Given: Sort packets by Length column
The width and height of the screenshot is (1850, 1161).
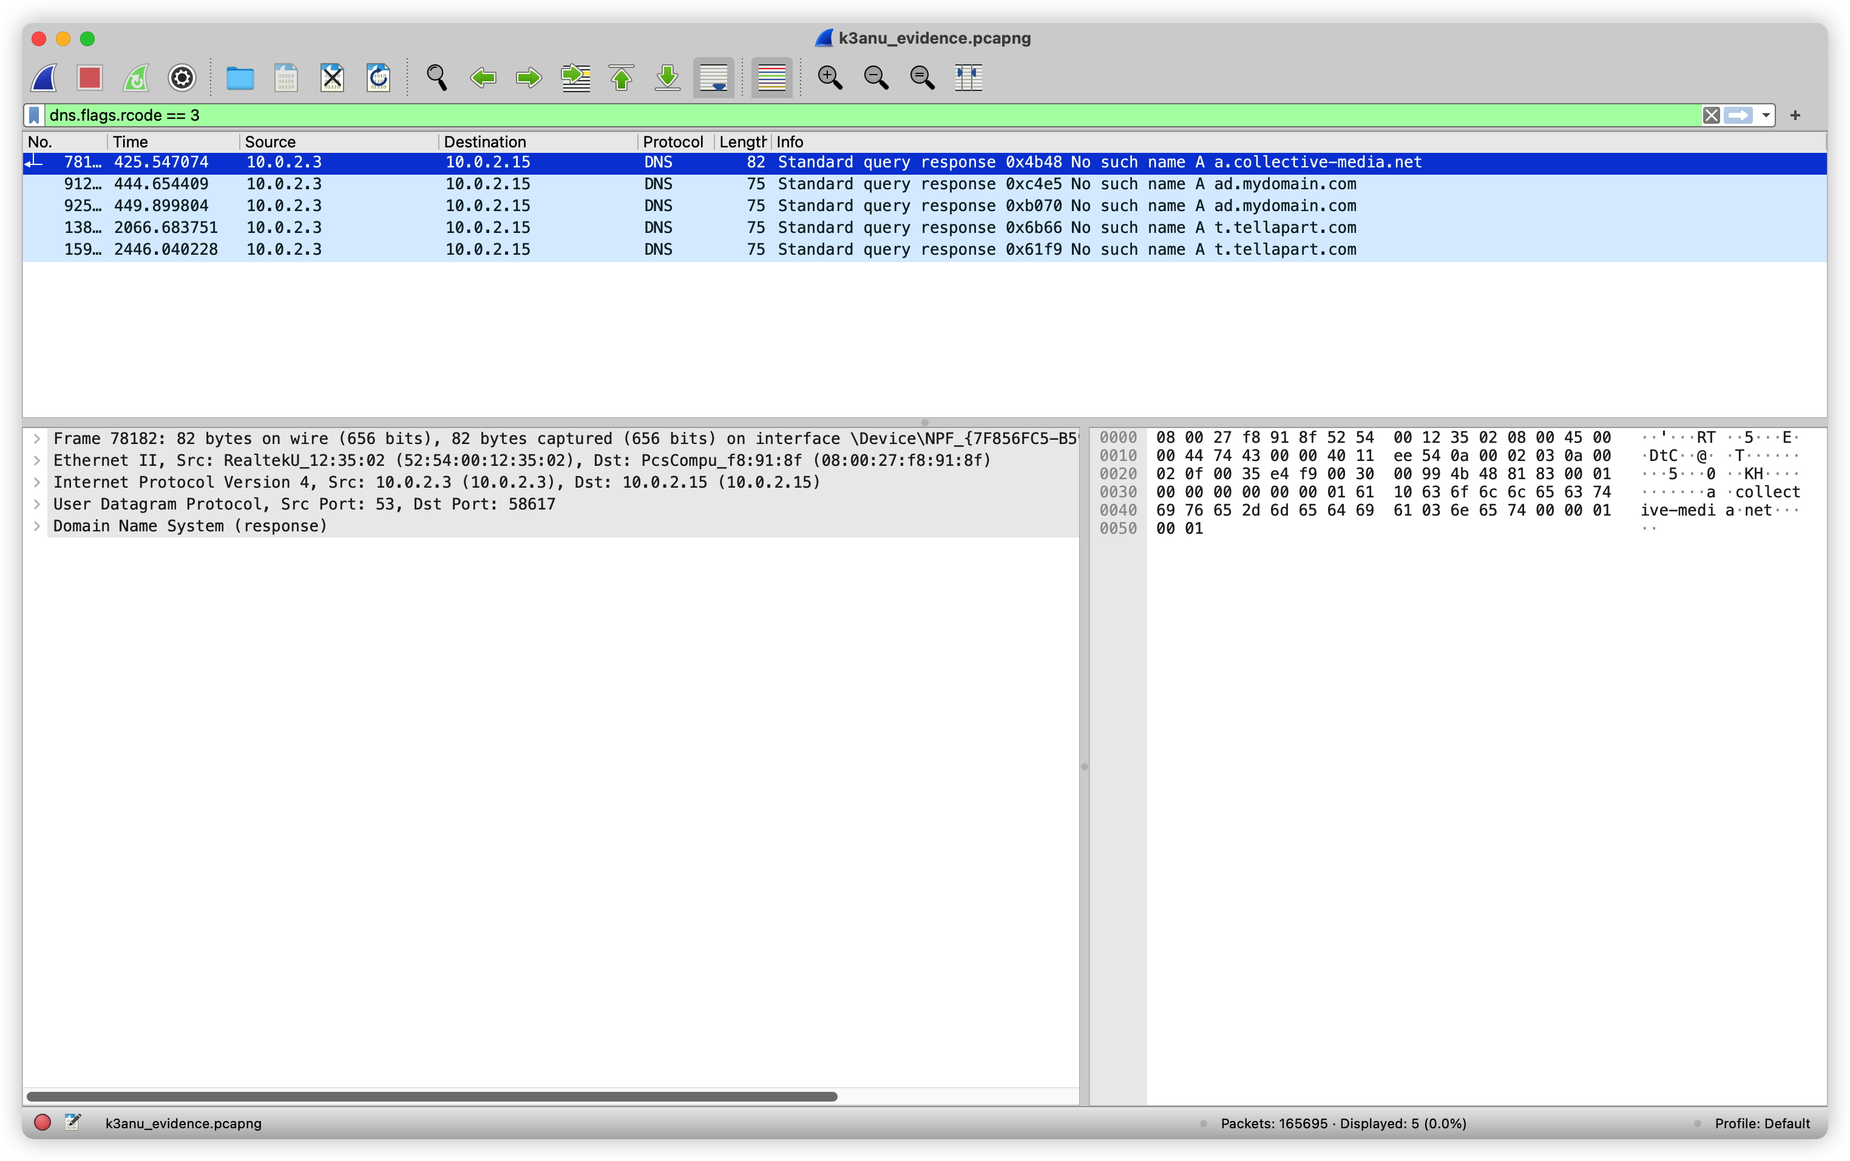Looking at the screenshot, I should click(742, 142).
